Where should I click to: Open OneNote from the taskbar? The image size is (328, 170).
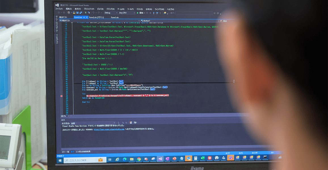point(167,159)
